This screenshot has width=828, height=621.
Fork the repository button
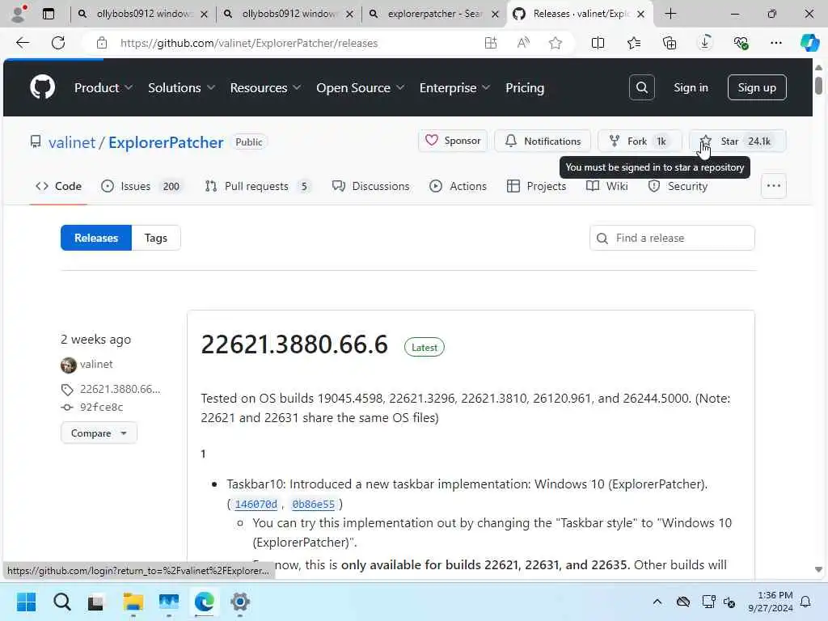click(x=640, y=141)
